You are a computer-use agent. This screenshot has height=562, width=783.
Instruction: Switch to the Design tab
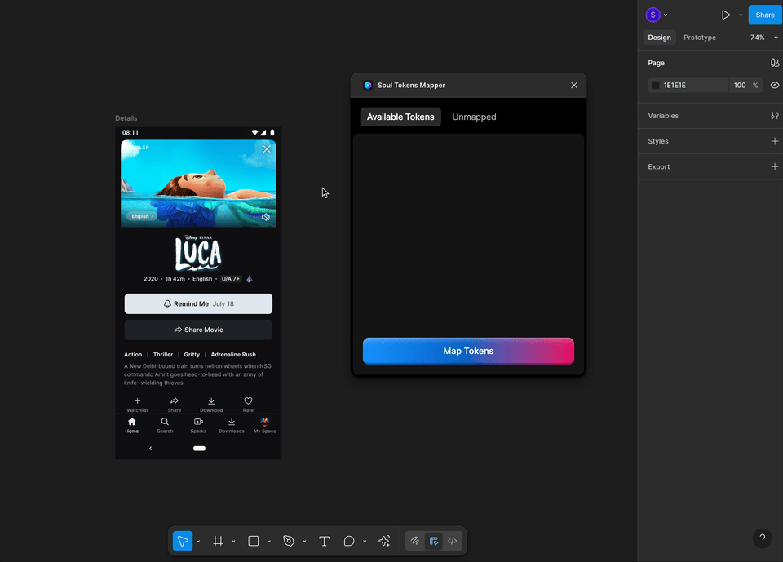(659, 38)
